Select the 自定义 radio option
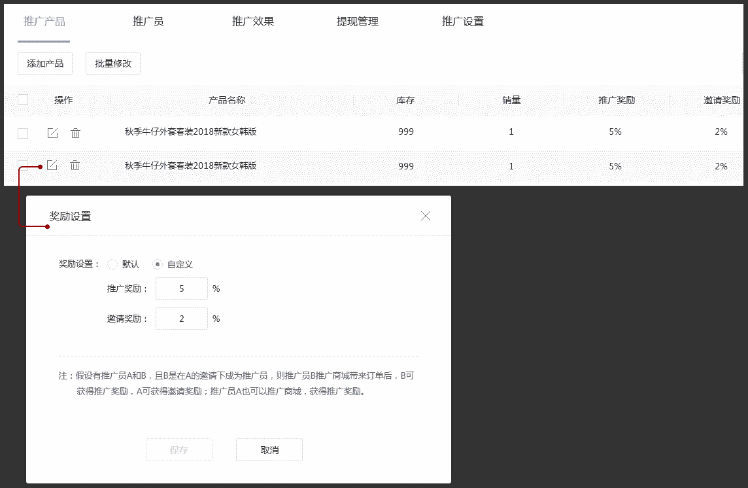 (158, 265)
